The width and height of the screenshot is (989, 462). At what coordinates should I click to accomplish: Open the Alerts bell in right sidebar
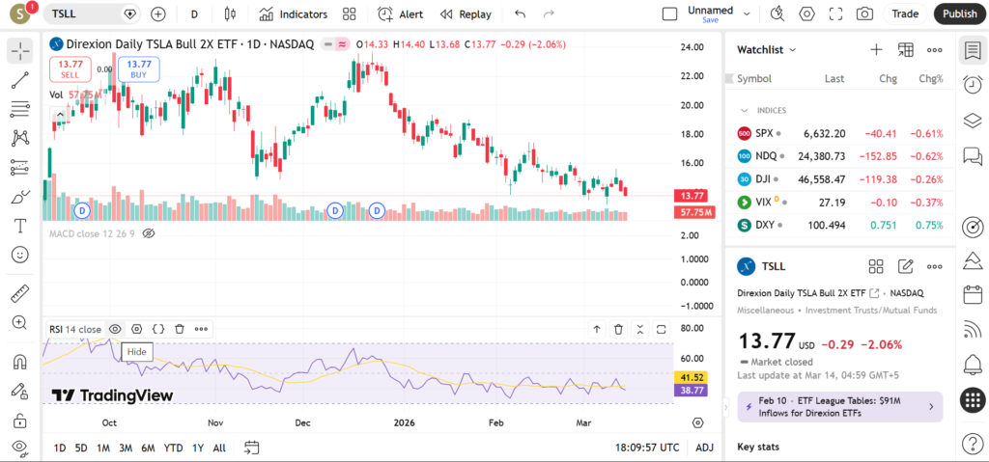pyautogui.click(x=973, y=364)
